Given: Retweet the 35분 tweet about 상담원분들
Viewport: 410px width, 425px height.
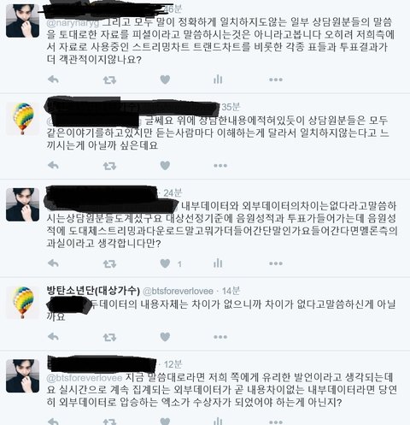Looking at the screenshot, I should coord(109,166).
